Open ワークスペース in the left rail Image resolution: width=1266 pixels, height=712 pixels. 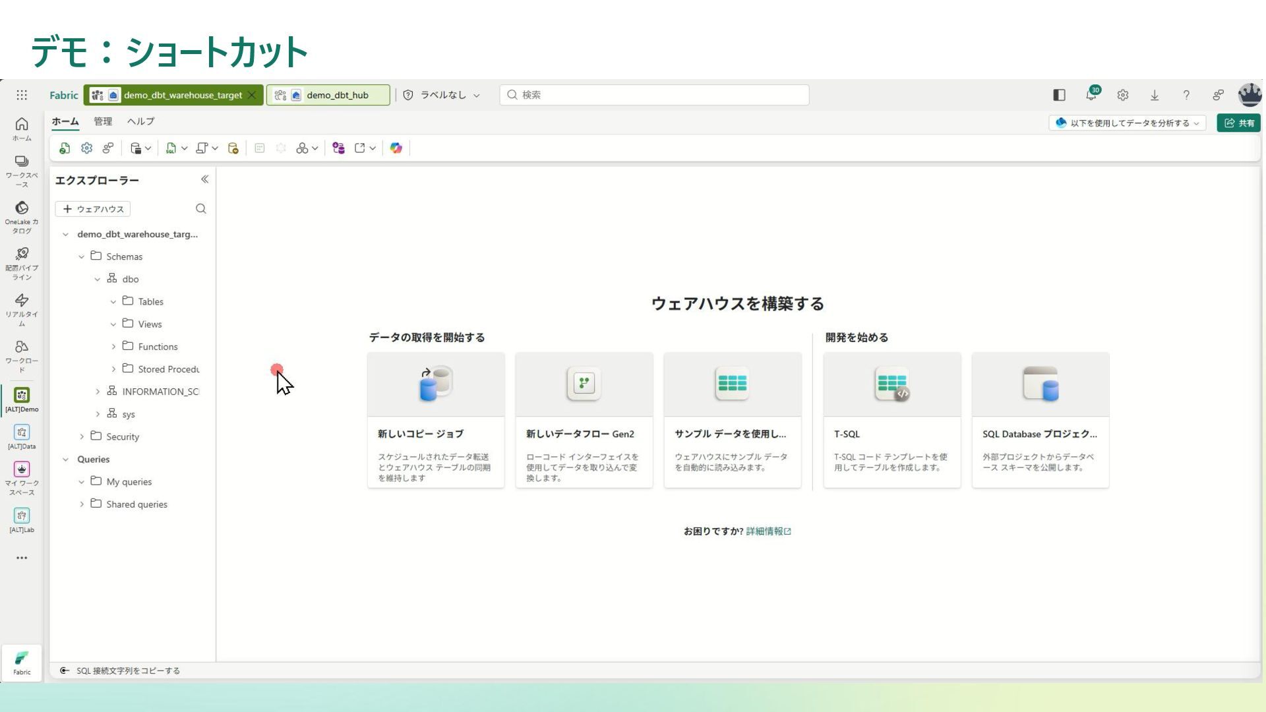[22, 171]
